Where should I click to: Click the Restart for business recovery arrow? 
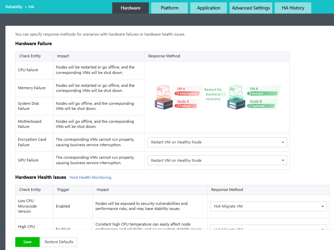tap(214, 94)
